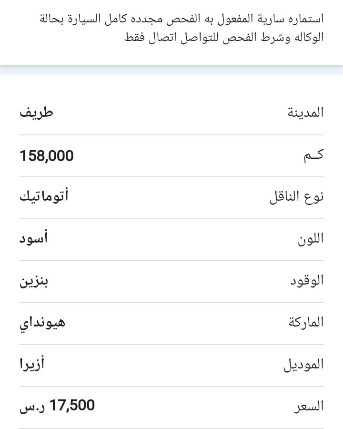Screen dimensions: 343x429
Task: Click the brand label الماركة
Action: click(306, 322)
